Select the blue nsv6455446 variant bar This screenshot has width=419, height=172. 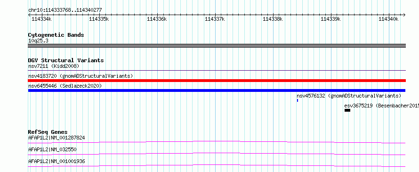(217, 90)
